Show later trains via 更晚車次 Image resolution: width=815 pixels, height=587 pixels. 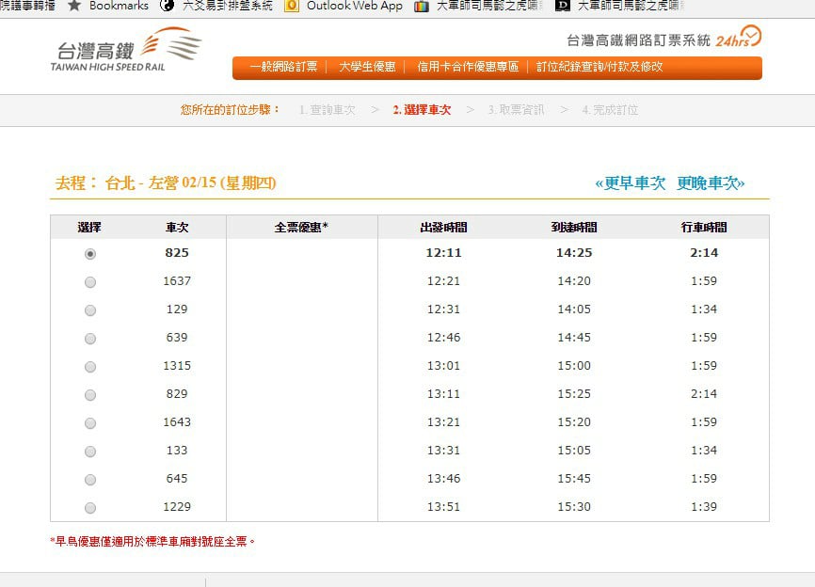tap(711, 182)
